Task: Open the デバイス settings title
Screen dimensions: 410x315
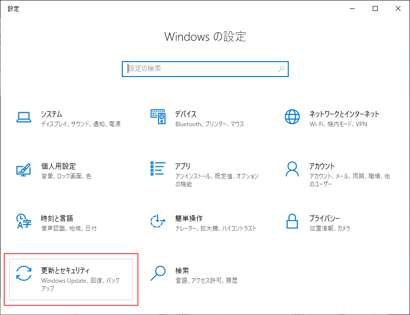Action: tap(186, 114)
